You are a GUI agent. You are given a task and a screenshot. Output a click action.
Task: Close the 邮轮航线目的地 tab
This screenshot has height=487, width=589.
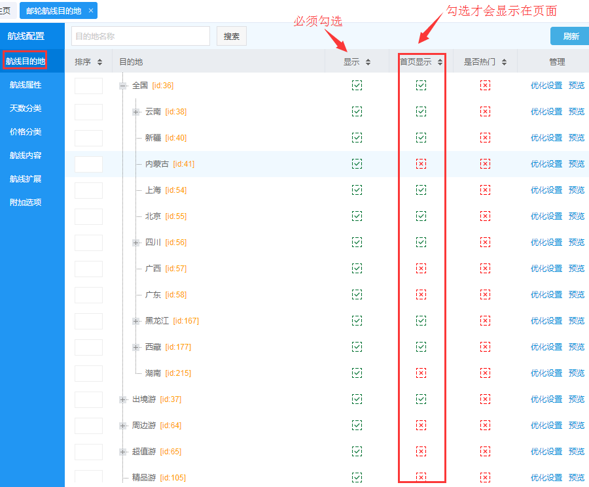pos(91,10)
